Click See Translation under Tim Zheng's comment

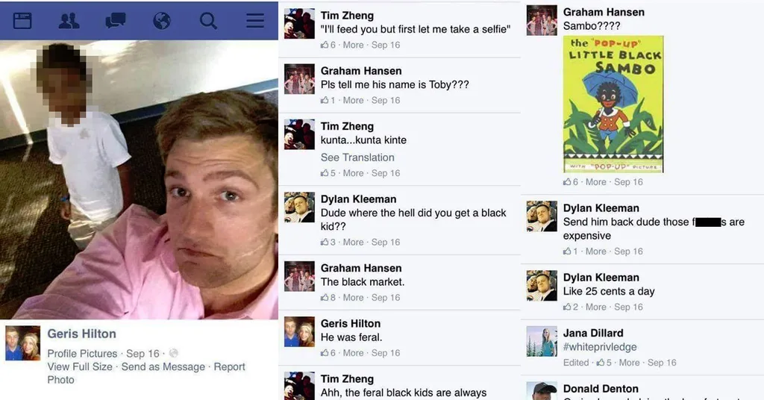pyautogui.click(x=357, y=157)
